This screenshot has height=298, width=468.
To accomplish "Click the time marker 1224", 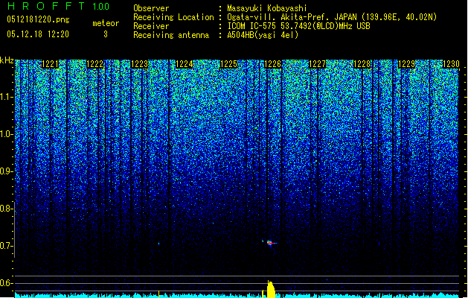I will [x=184, y=64].
